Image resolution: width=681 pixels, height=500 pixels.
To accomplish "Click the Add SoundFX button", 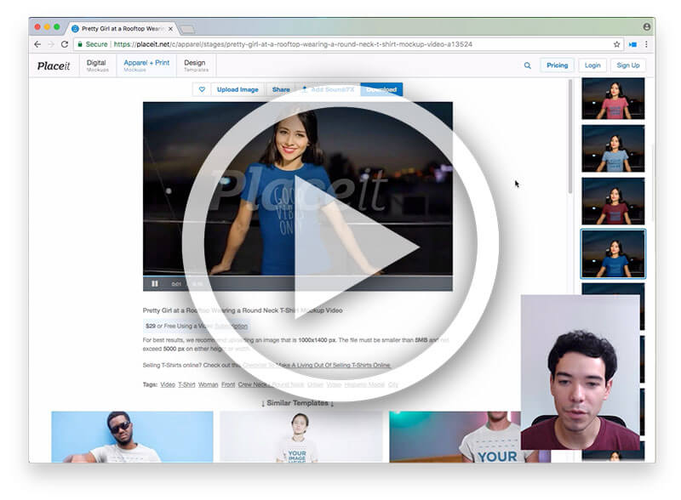I will [x=329, y=89].
